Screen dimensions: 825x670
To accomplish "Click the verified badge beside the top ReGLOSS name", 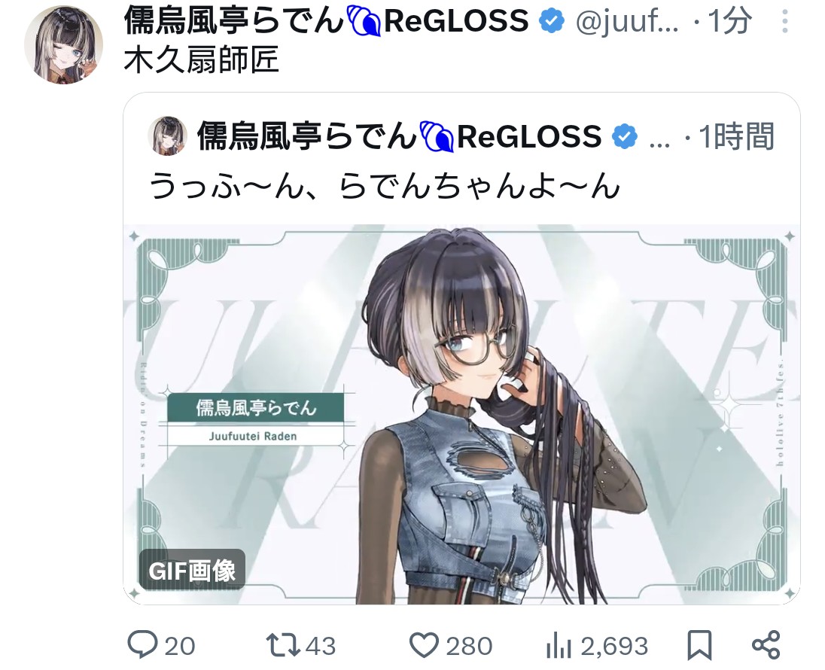I will pos(552,22).
